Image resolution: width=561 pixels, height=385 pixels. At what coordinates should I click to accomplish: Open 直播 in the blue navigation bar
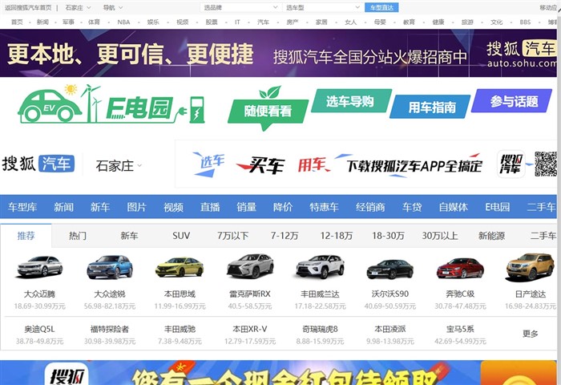(210, 207)
